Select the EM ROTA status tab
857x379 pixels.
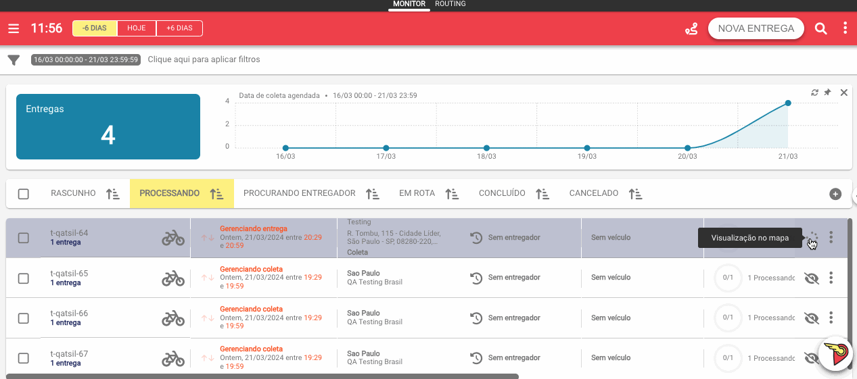tap(417, 193)
